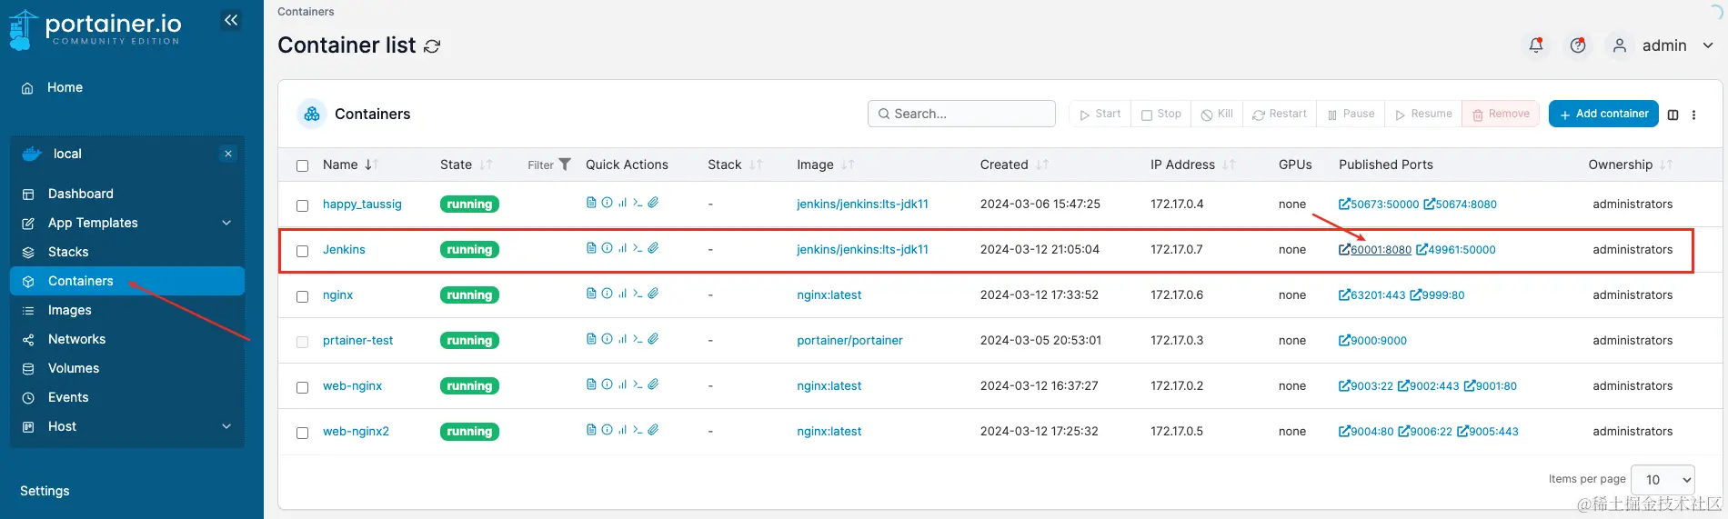Select all containers via header checkbox
The image size is (1728, 519).
[303, 165]
